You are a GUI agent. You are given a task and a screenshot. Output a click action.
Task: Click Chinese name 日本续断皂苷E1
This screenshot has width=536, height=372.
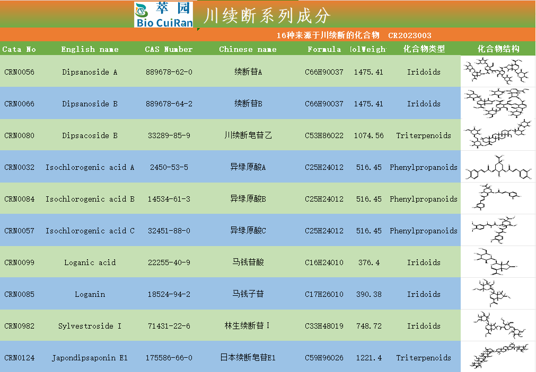(x=248, y=357)
